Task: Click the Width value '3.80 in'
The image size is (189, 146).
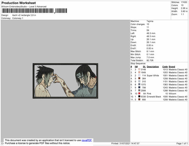Action: (x=184, y=11)
